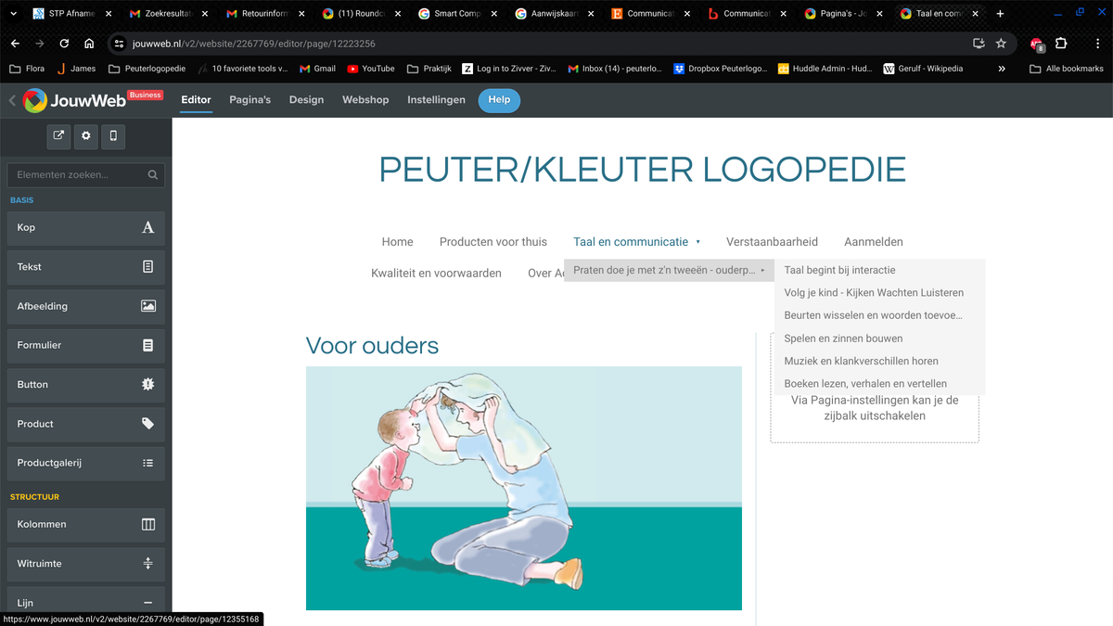Open Alle bookmarks folder
Screen dimensions: 1113x626
[1067, 69]
